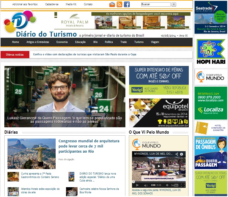Seek on the video progress bar
The height and width of the screenshot is (197, 228).
pos(159,182)
